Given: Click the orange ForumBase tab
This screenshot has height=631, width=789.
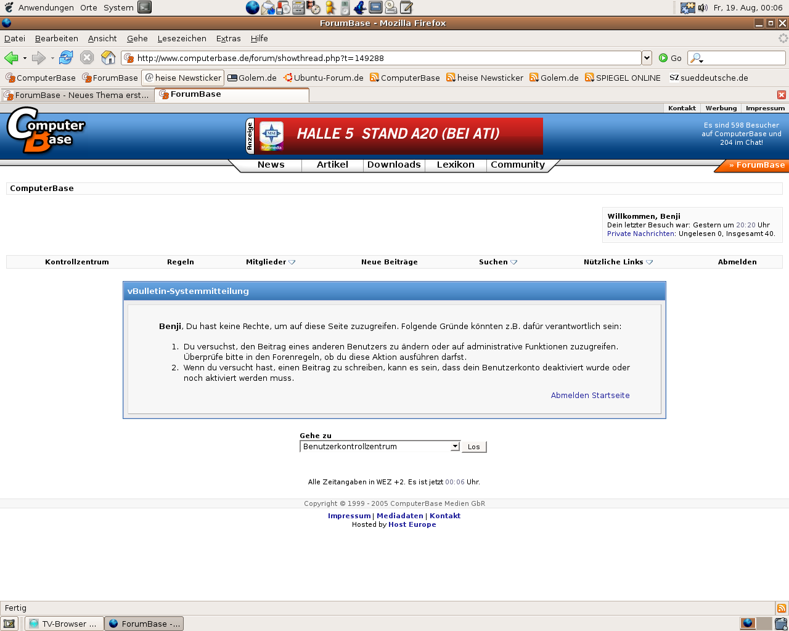Looking at the screenshot, I should [756, 165].
